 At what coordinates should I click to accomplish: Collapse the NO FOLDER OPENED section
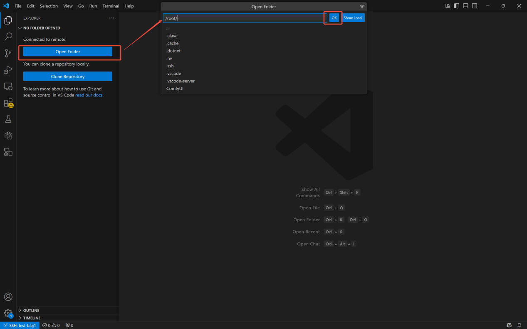coord(40,28)
